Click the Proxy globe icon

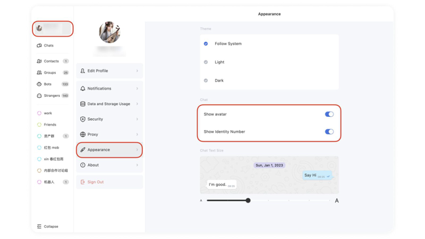pyautogui.click(x=82, y=134)
